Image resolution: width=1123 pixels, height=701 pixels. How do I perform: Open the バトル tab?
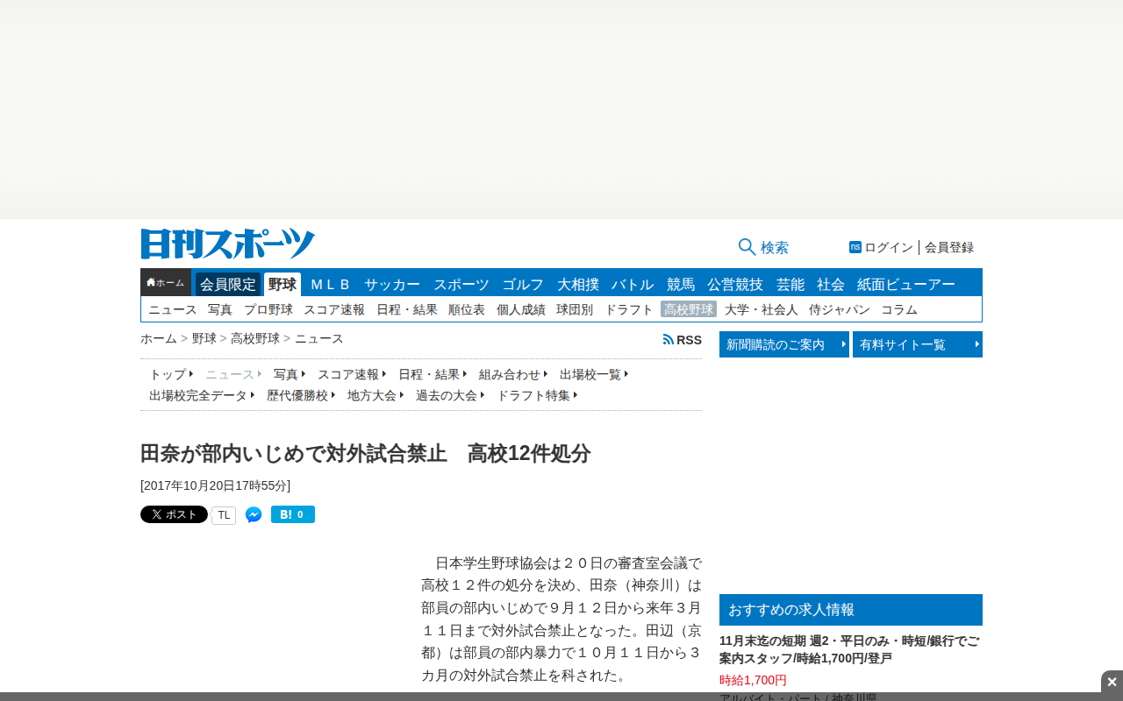(x=633, y=284)
